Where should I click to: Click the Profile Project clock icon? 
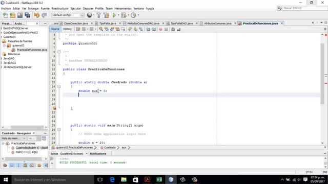pos(133,15)
